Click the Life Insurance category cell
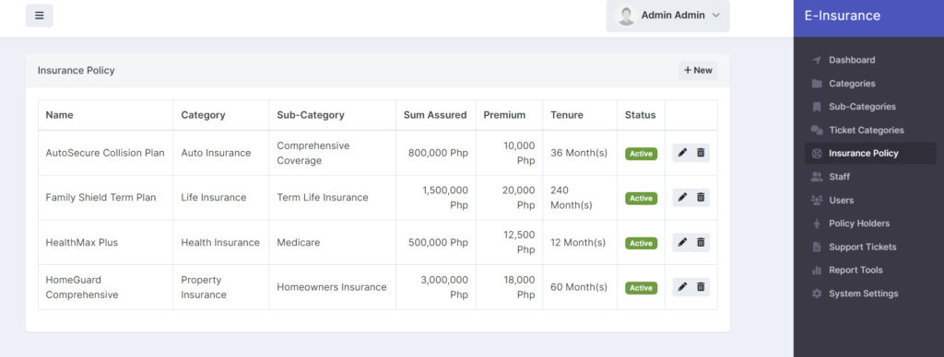 221,197
